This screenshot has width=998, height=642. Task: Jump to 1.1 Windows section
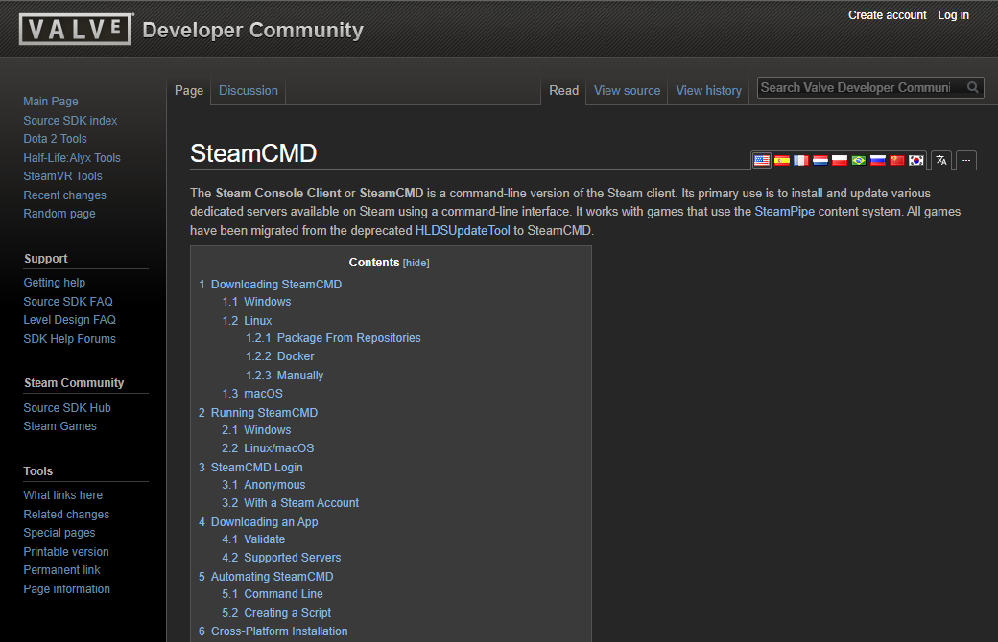click(256, 302)
